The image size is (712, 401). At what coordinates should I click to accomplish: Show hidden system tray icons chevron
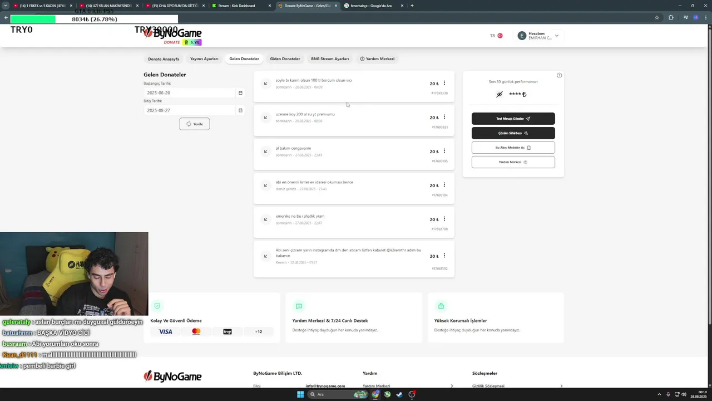pyautogui.click(x=659, y=394)
